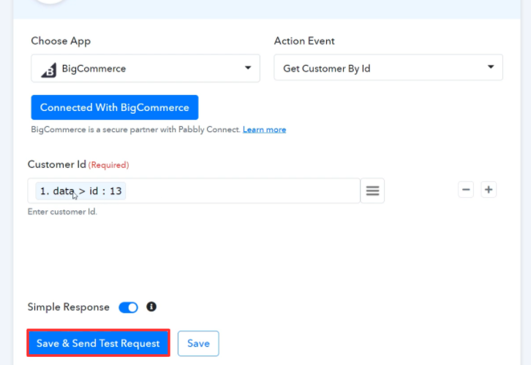Click the 'Enter customer Id.' hint text
The width and height of the screenshot is (531, 365).
pyautogui.click(x=62, y=212)
